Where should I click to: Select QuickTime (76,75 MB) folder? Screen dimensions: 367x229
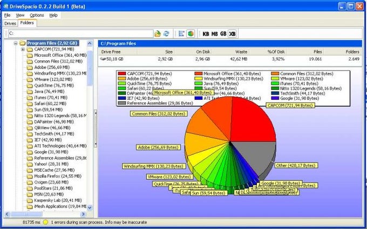coord(54,86)
